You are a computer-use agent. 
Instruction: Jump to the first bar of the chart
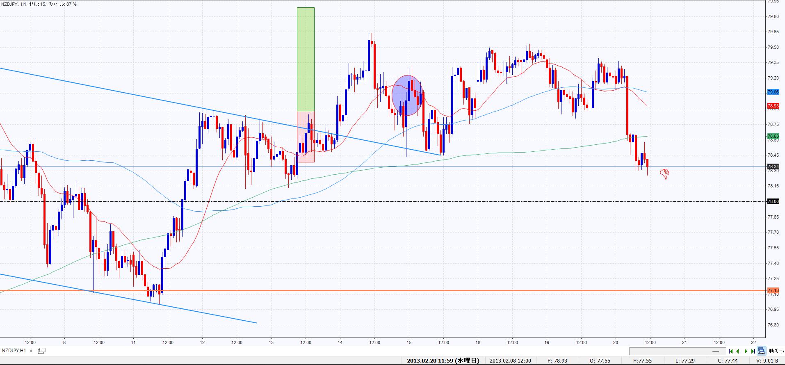(x=730, y=351)
